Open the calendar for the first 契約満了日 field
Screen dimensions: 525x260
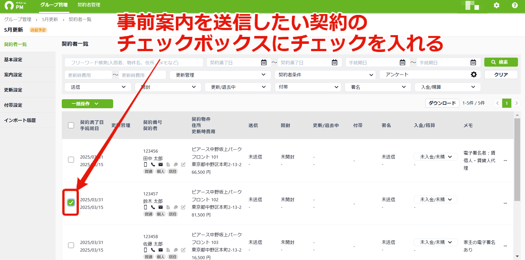tap(264, 62)
